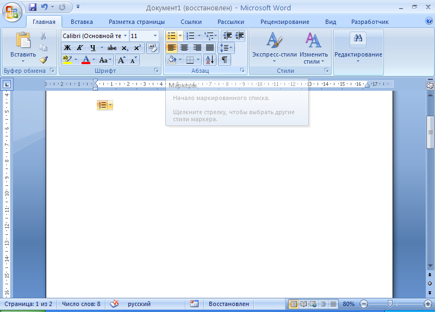
Task: Open the select browse object circle
Action: (430, 284)
